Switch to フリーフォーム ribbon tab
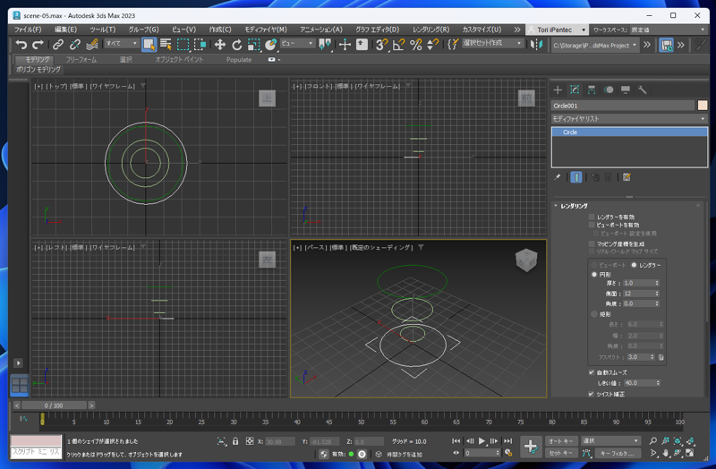716x469 pixels. (81, 59)
